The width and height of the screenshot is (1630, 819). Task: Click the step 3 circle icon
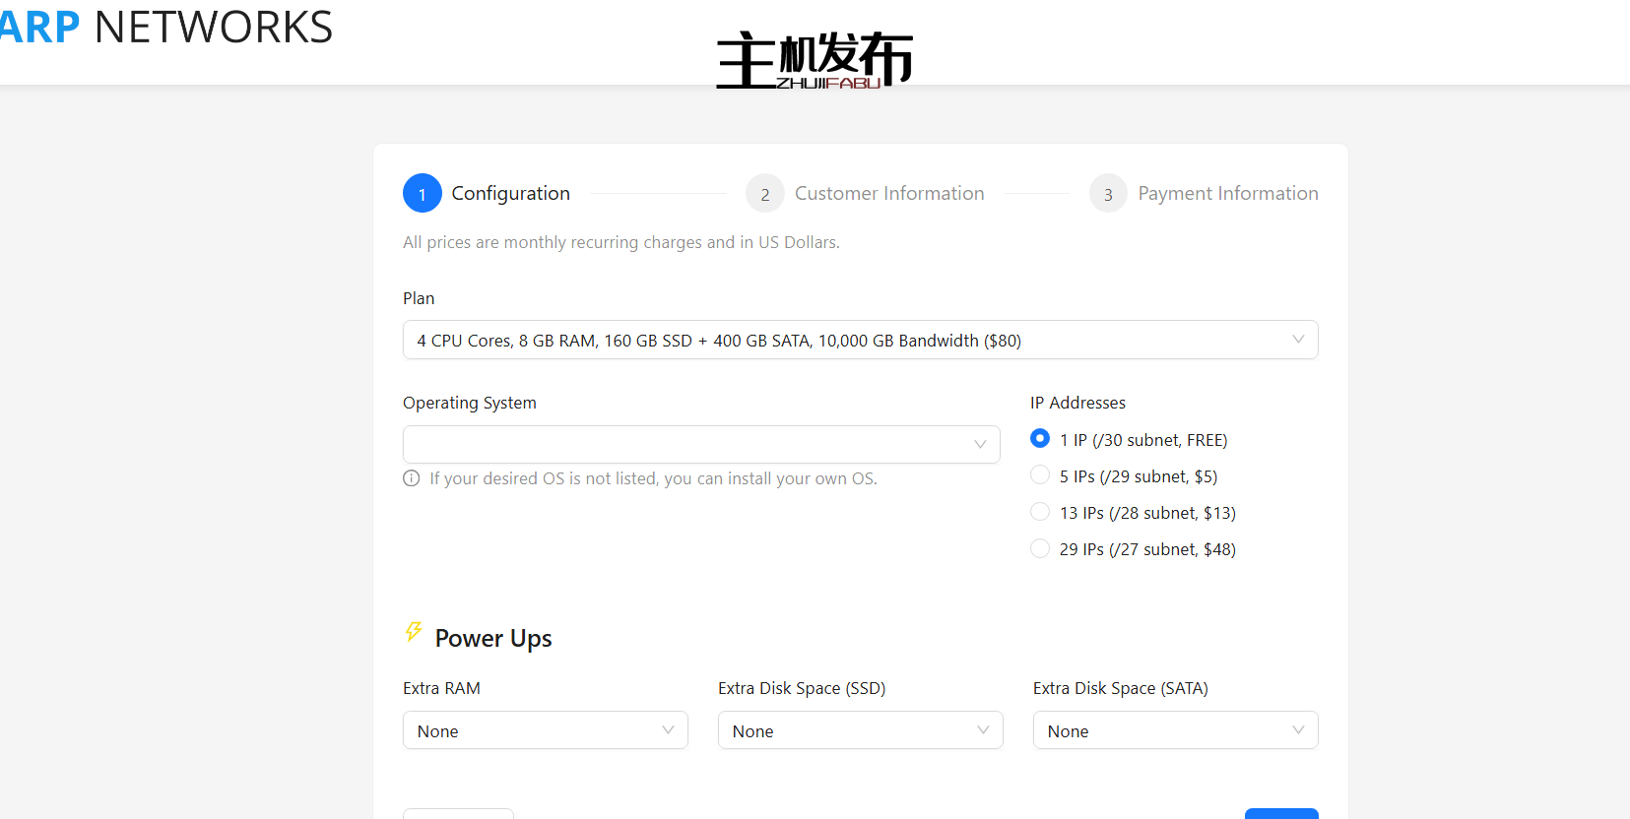pos(1107,194)
